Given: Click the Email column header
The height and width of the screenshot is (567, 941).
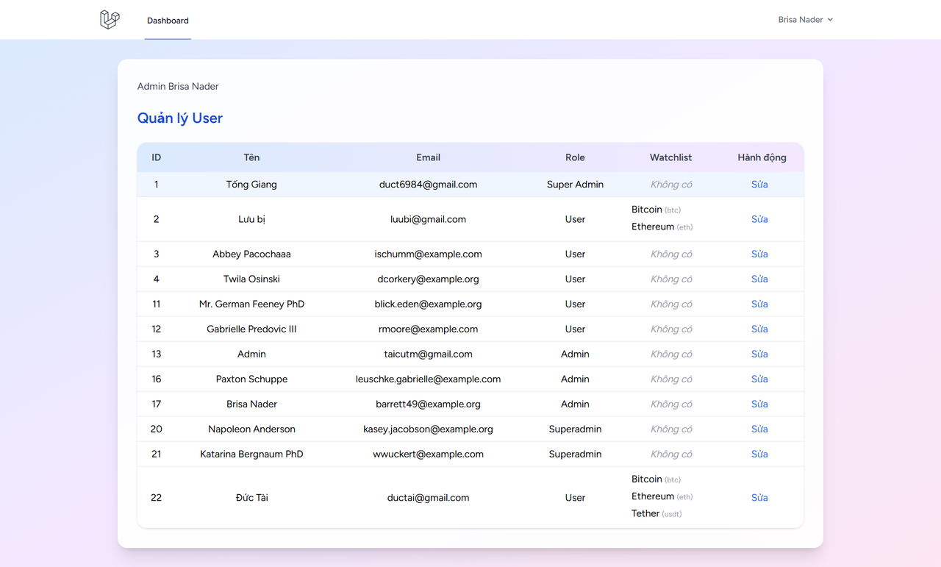Looking at the screenshot, I should click(428, 157).
